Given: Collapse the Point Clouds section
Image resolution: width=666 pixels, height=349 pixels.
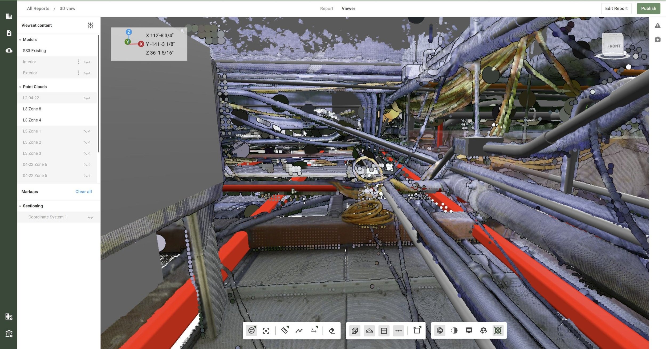Looking at the screenshot, I should pos(20,87).
